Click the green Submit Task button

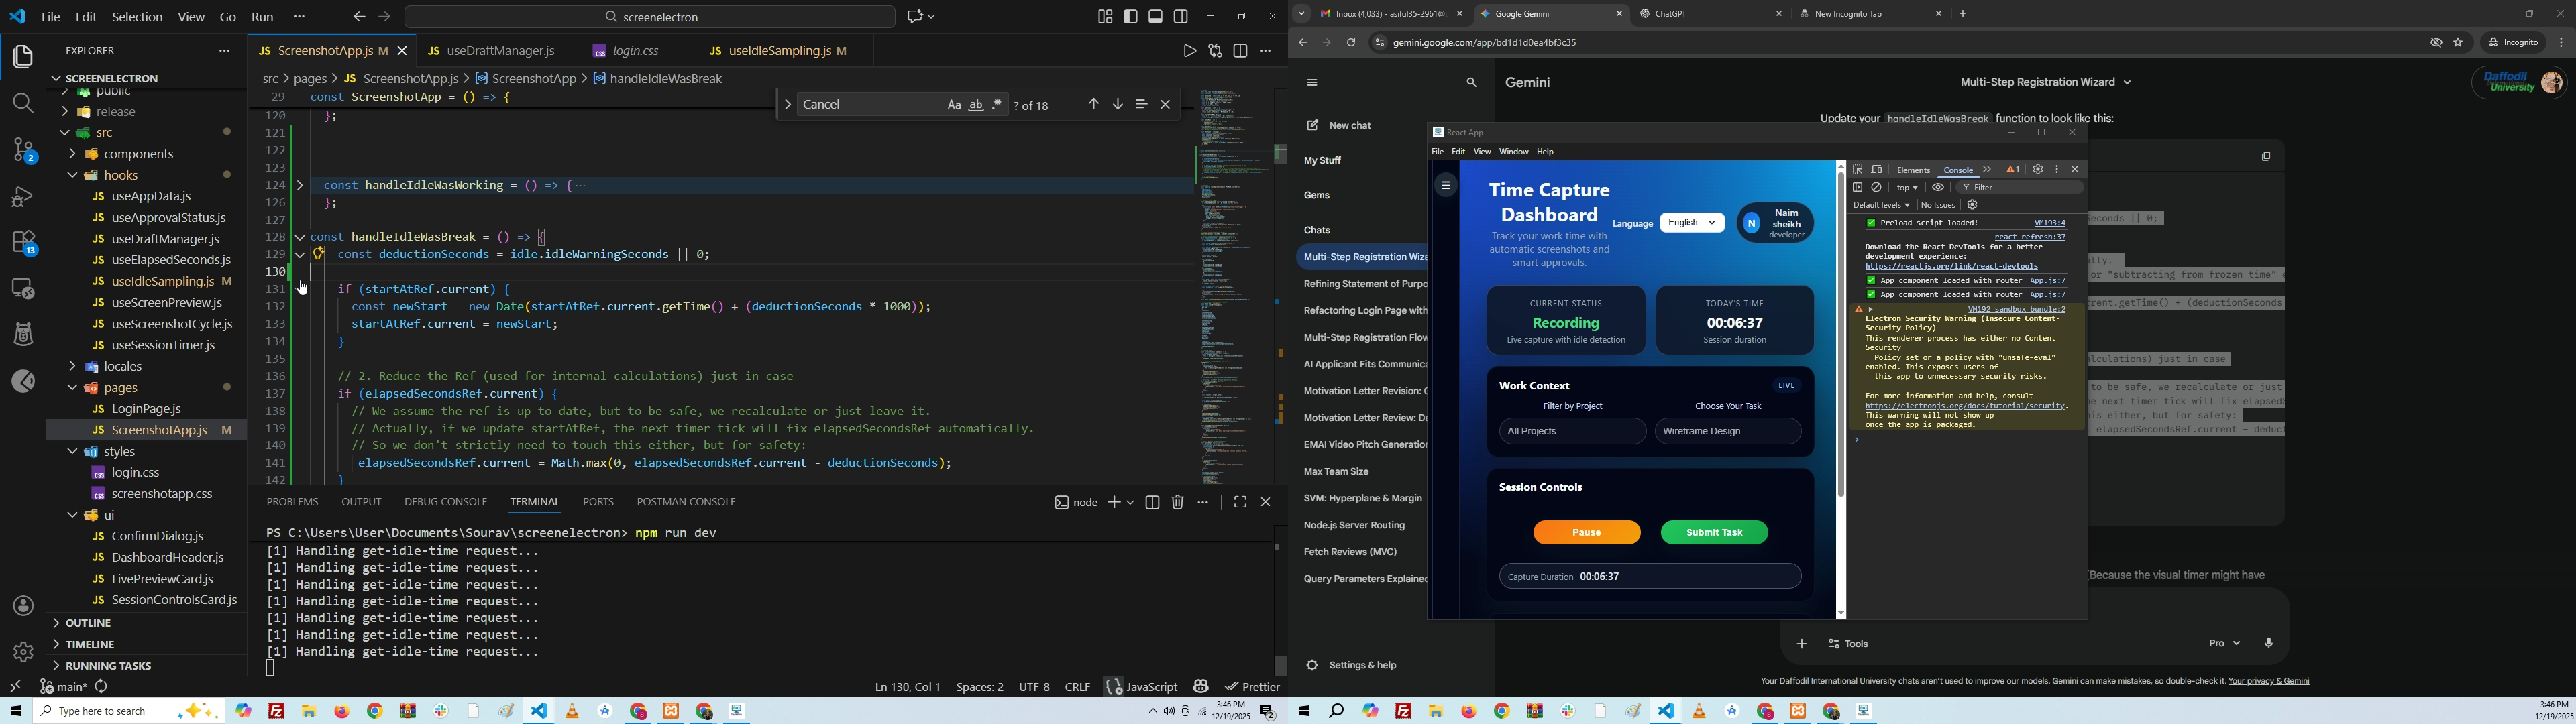point(1714,533)
